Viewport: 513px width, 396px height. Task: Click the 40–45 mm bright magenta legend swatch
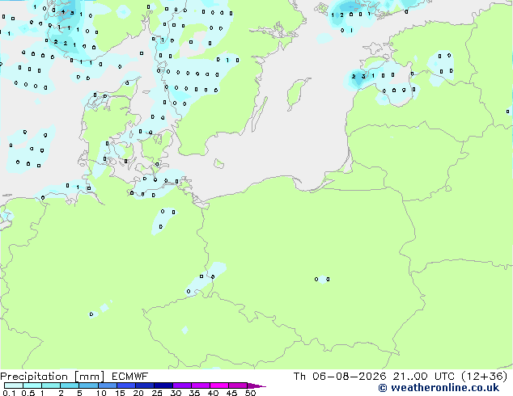click(x=219, y=385)
